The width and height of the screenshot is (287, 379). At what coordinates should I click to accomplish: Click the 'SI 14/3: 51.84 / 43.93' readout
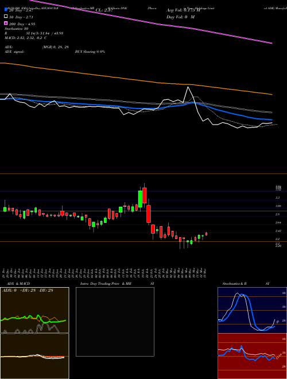(x=44, y=33)
